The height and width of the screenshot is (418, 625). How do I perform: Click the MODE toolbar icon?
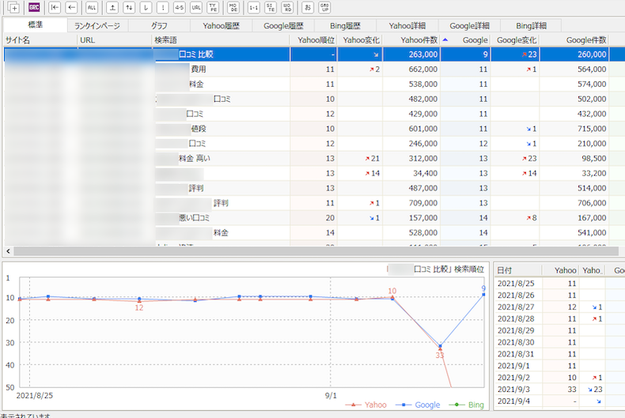(x=233, y=7)
